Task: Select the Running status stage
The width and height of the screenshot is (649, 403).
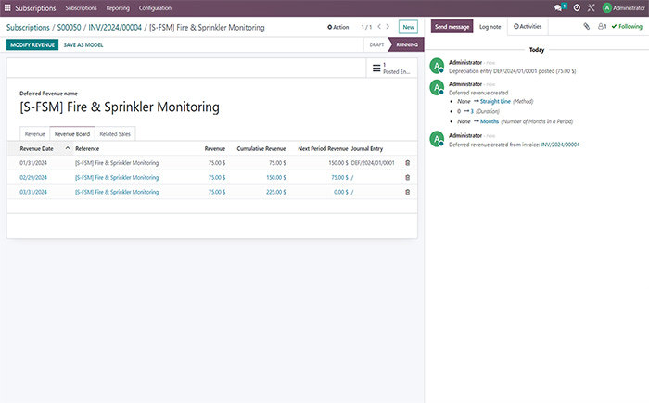Action: click(x=406, y=44)
